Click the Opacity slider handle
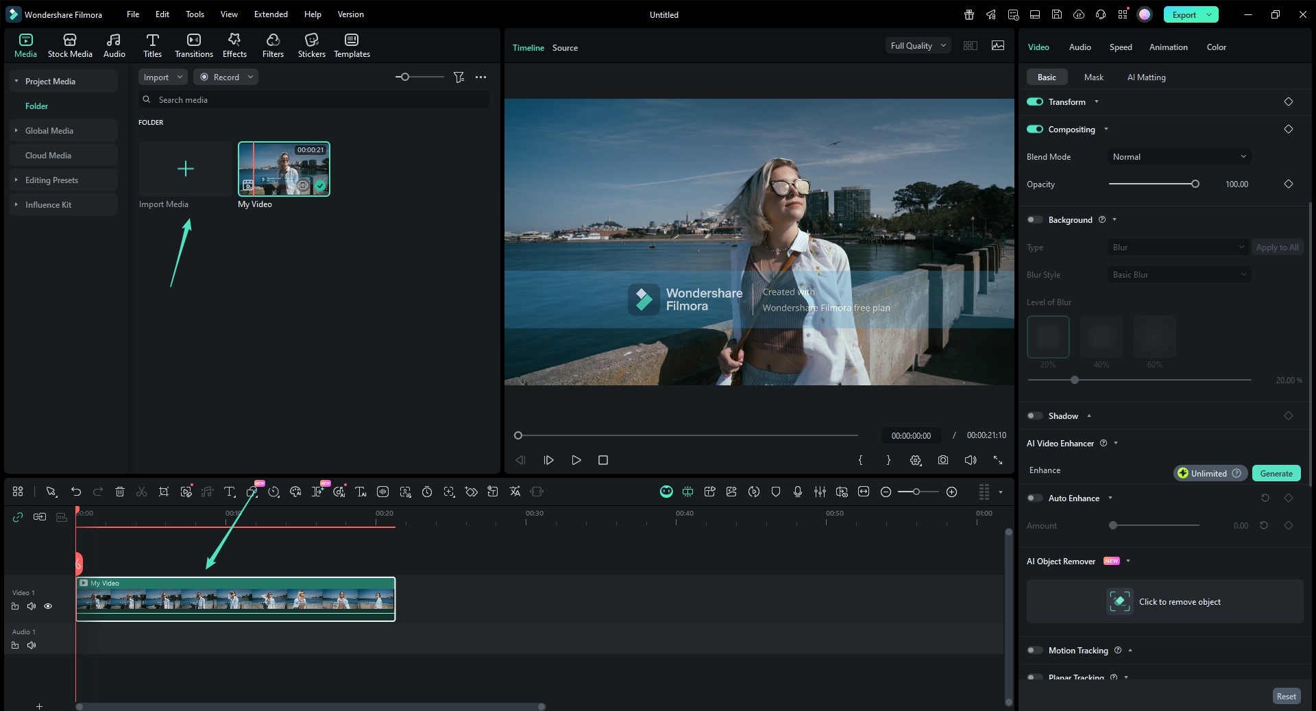The image size is (1316, 711). [1195, 184]
